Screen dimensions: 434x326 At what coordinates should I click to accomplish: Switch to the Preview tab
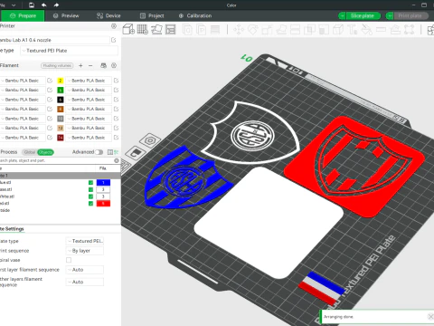[x=66, y=15]
